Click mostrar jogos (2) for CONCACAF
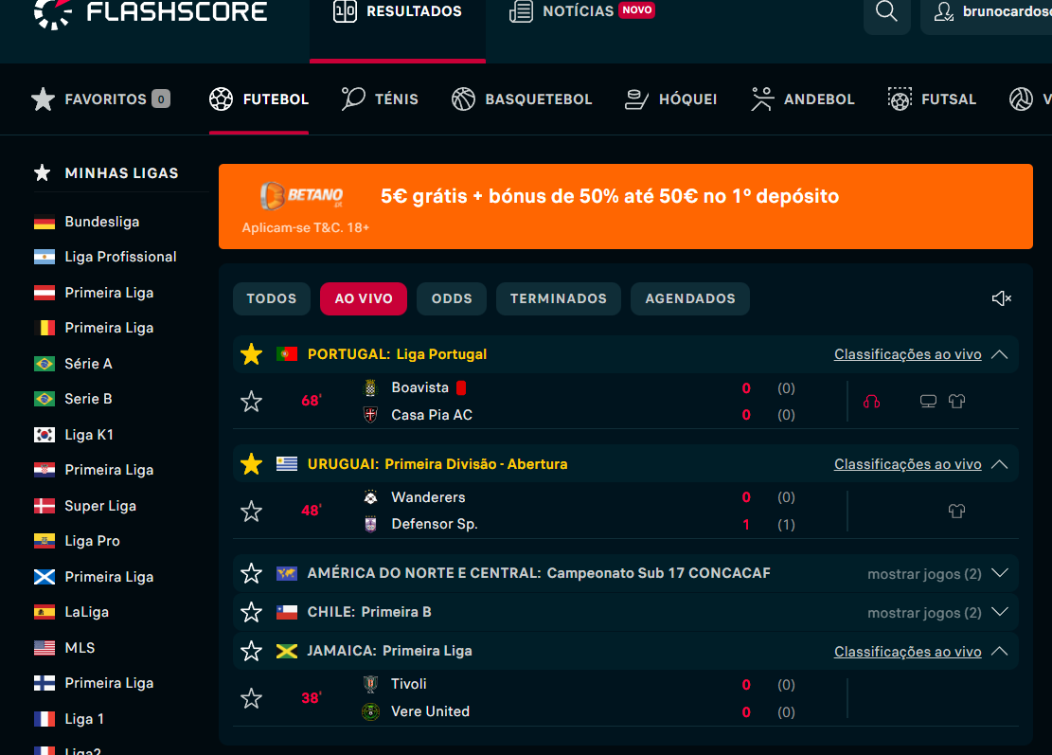Viewport: 1052px width, 755px height. click(924, 574)
